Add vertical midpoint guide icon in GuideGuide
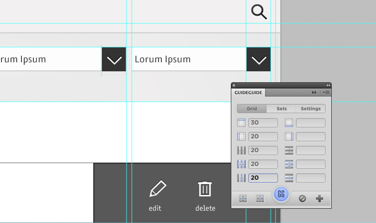Viewport: 376px width, 223px height. [x=260, y=198]
